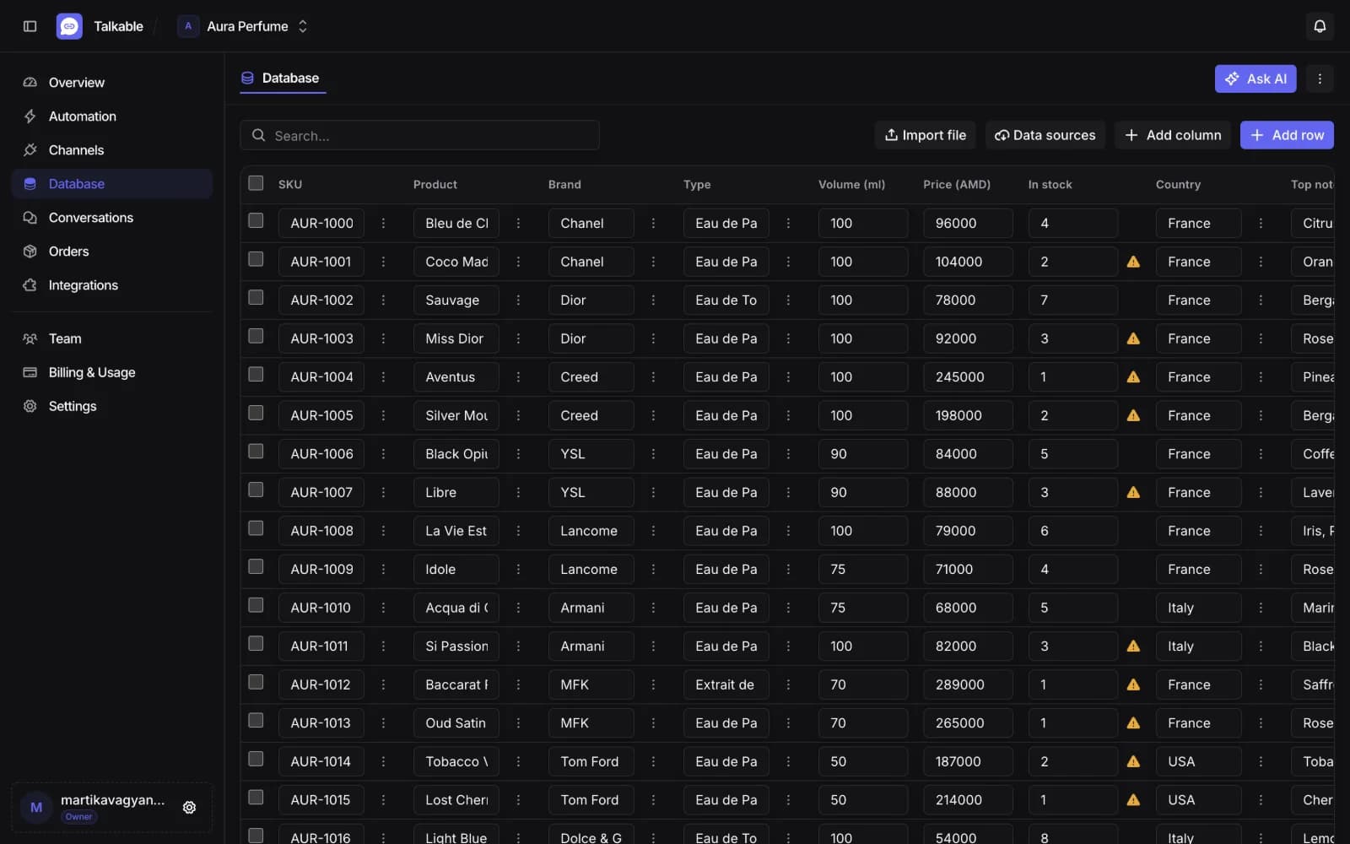Viewport: 1350px width, 844px height.
Task: Open Conversations in the sidebar
Action: (112, 218)
